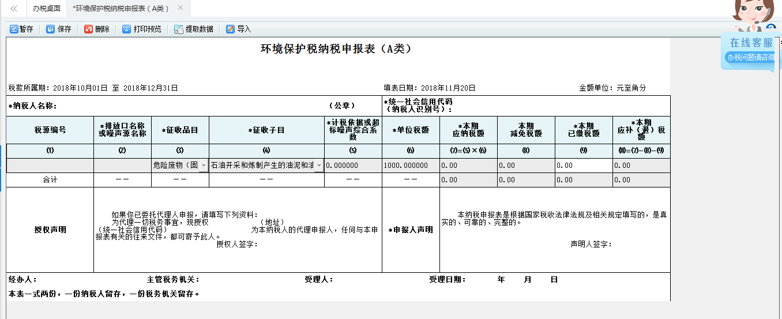Click the 导入 import icon
Screen dimensions: 782x319
(230, 29)
